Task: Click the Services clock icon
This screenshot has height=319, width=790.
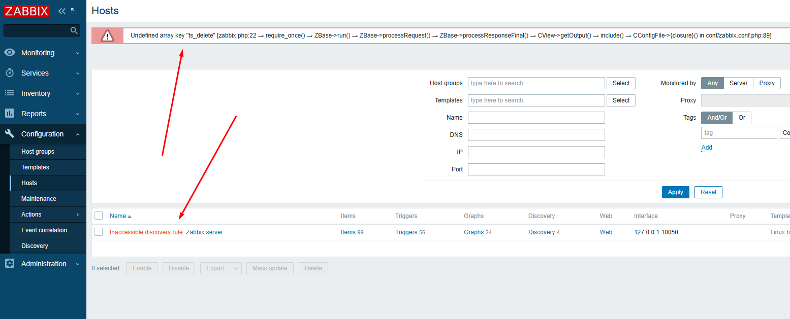Action: tap(10, 73)
